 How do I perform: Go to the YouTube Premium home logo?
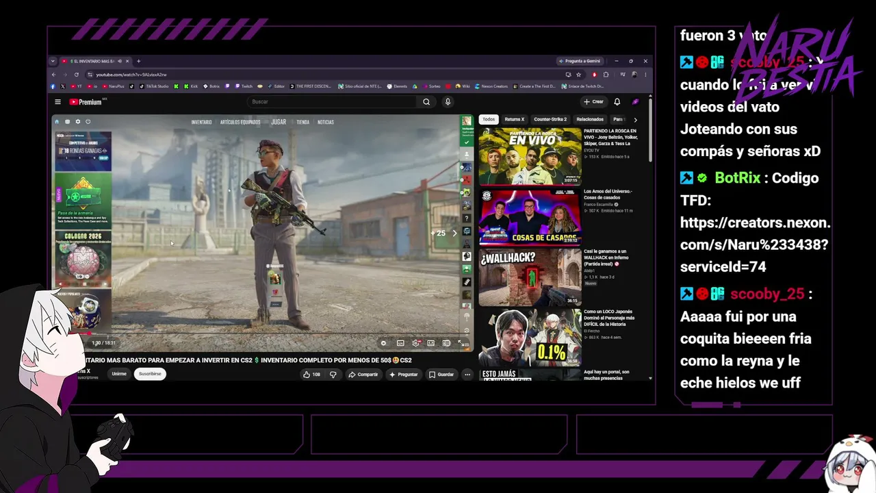pyautogui.click(x=86, y=102)
